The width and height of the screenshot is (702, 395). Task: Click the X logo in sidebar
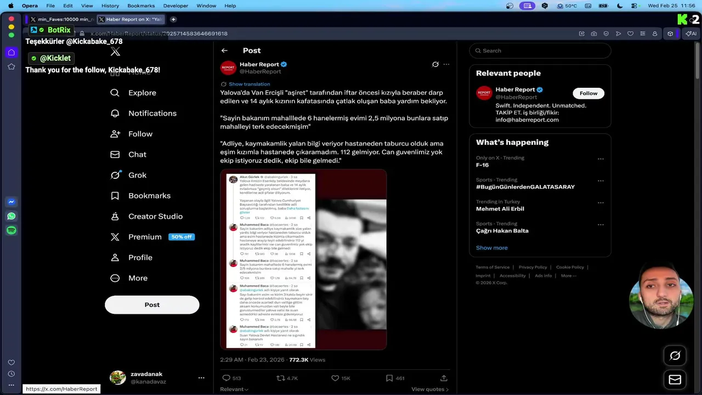115,52
